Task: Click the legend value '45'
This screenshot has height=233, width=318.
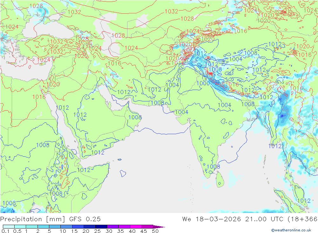Action: (x=144, y=231)
